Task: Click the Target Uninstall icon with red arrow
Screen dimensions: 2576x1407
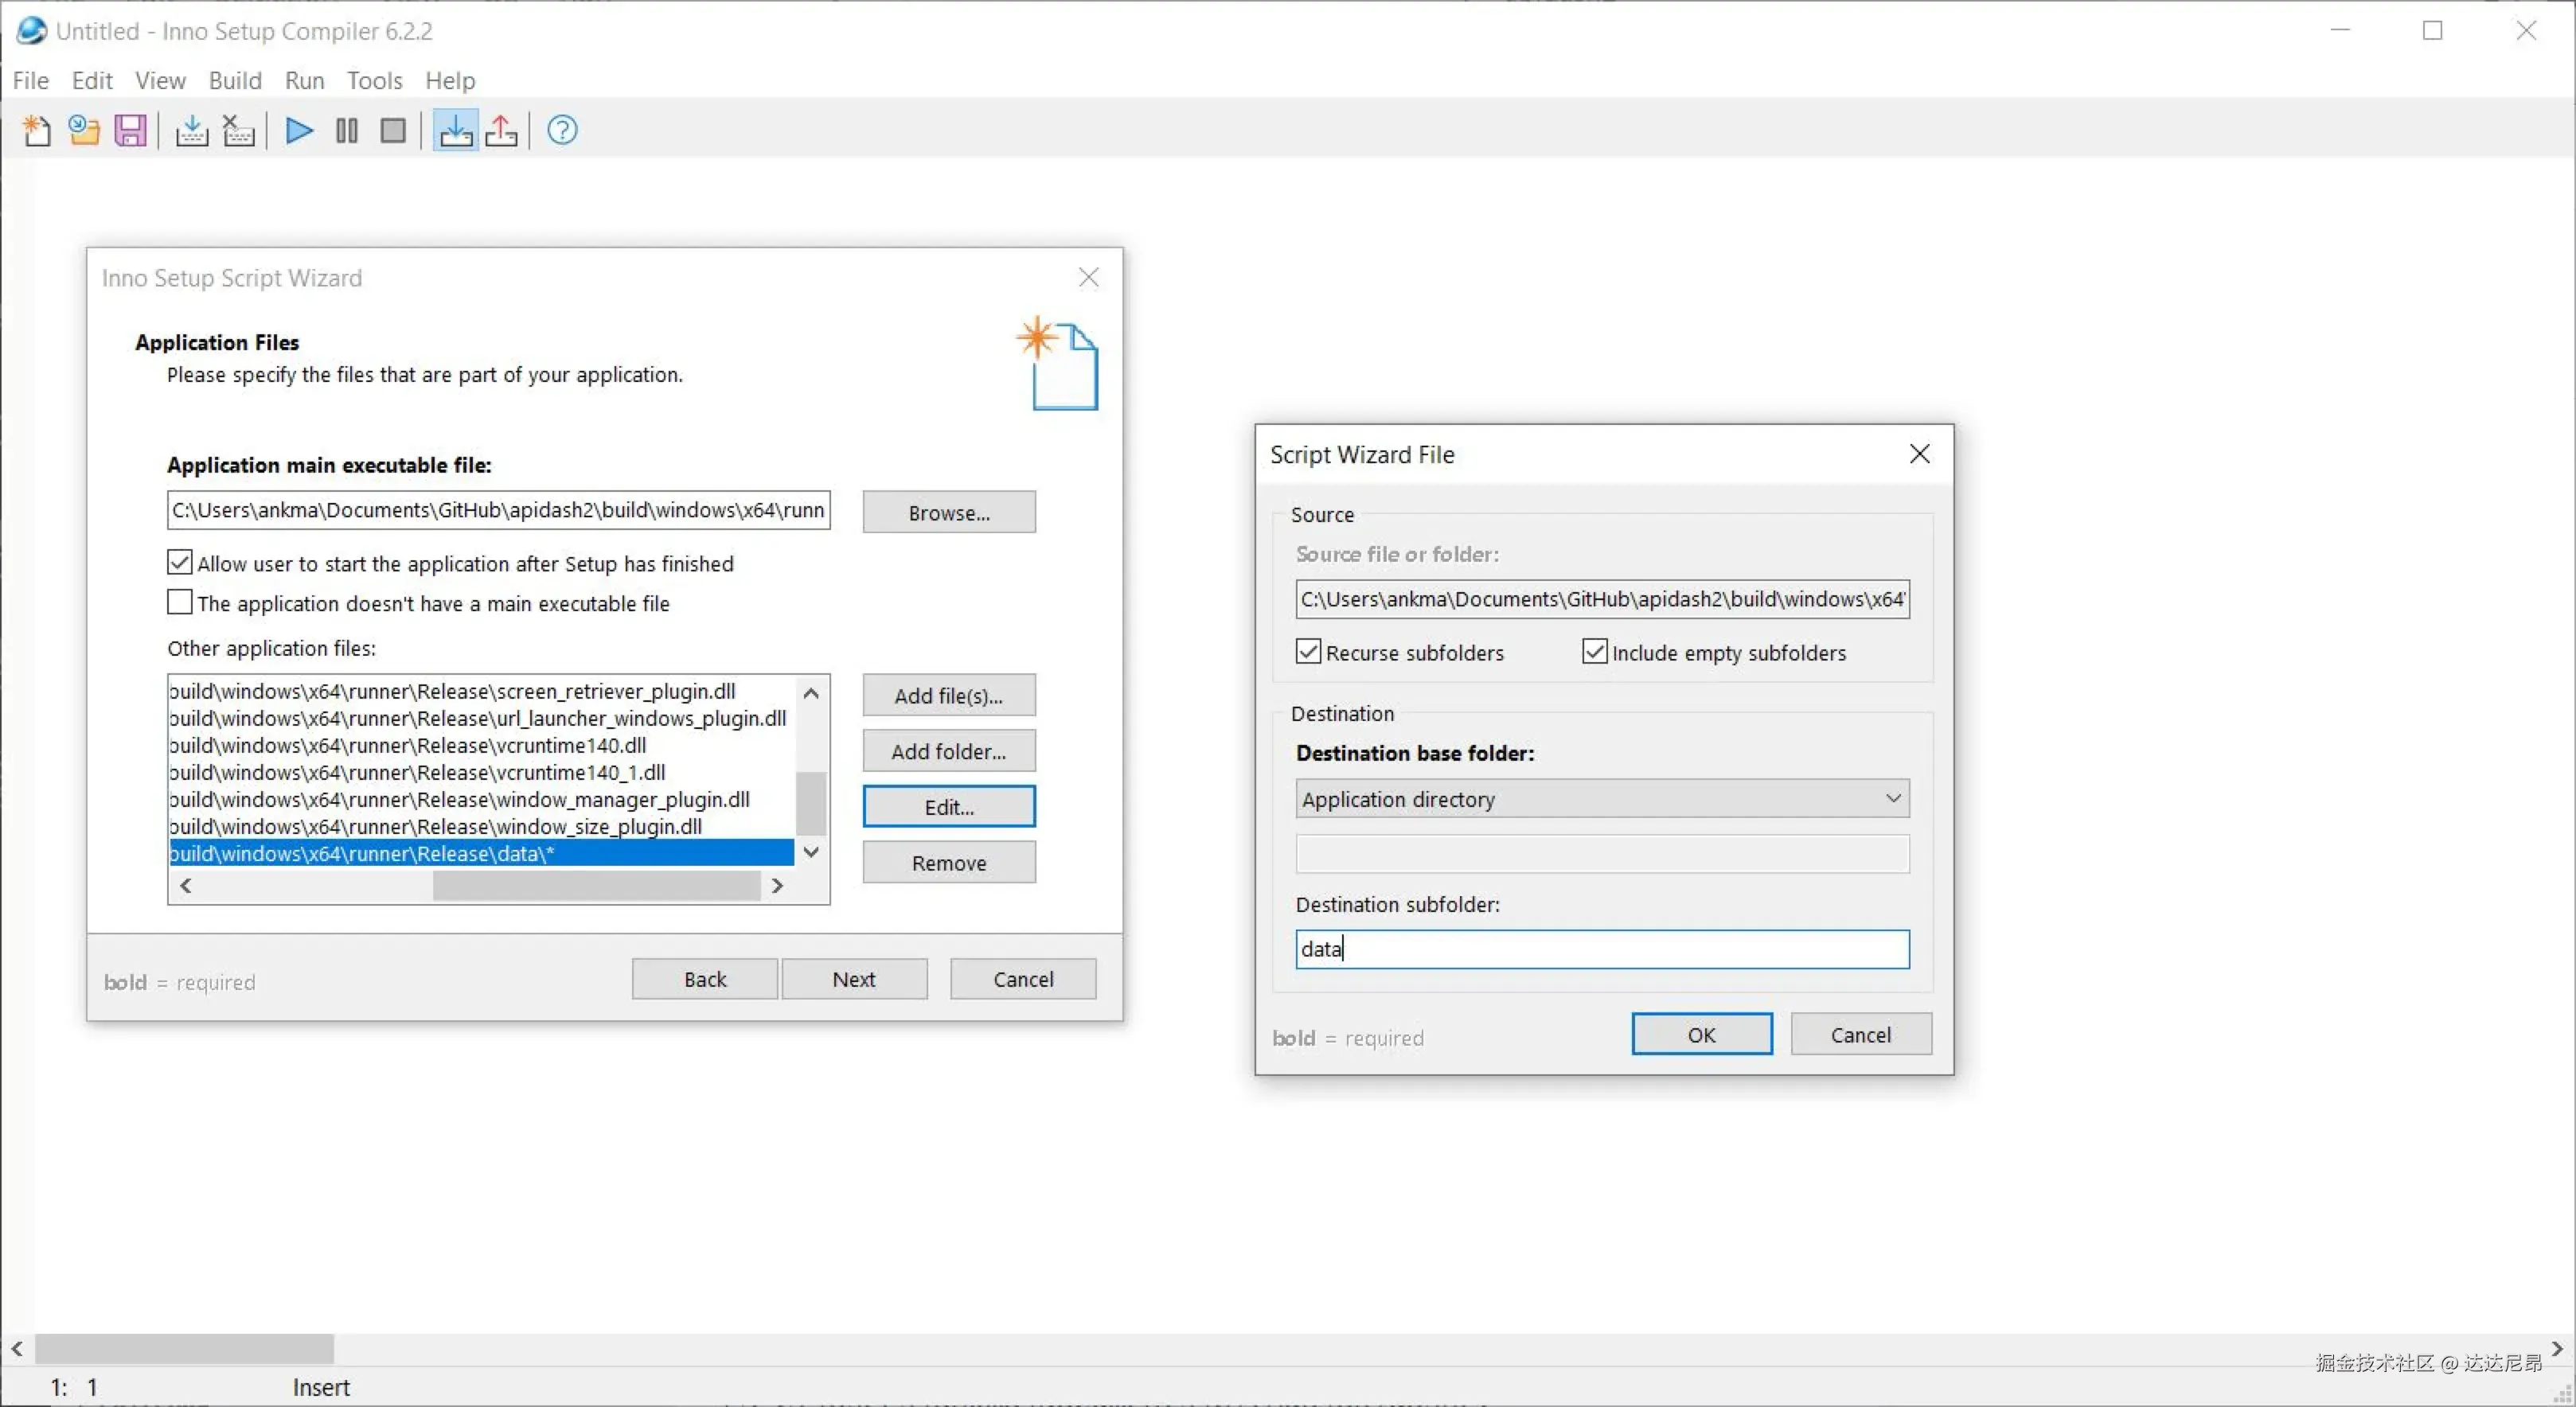Action: (502, 131)
